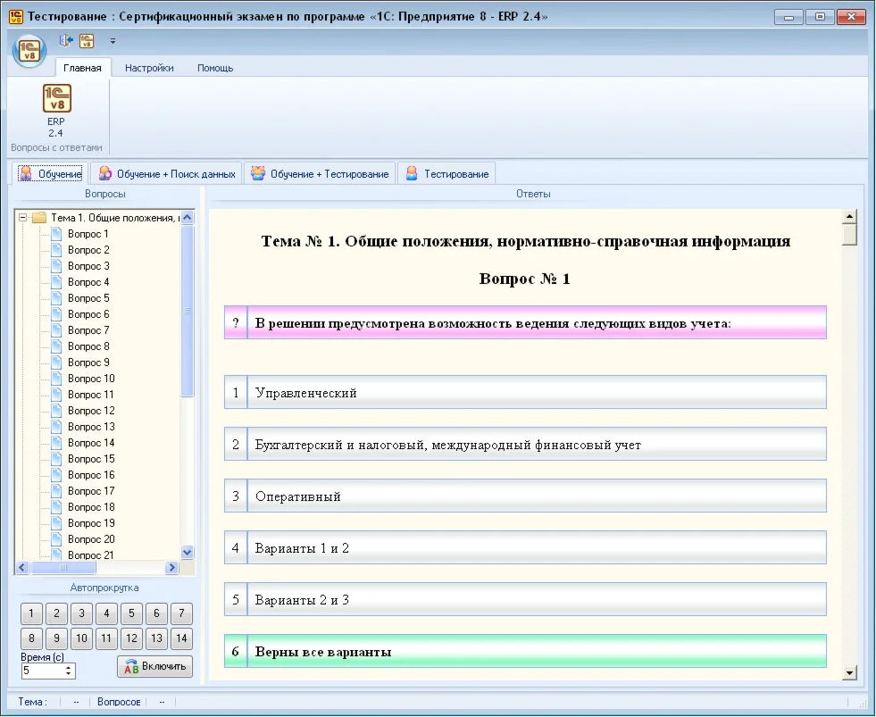Click the Обучение + Тестирование group icon
The height and width of the screenshot is (717, 876).
(x=257, y=173)
